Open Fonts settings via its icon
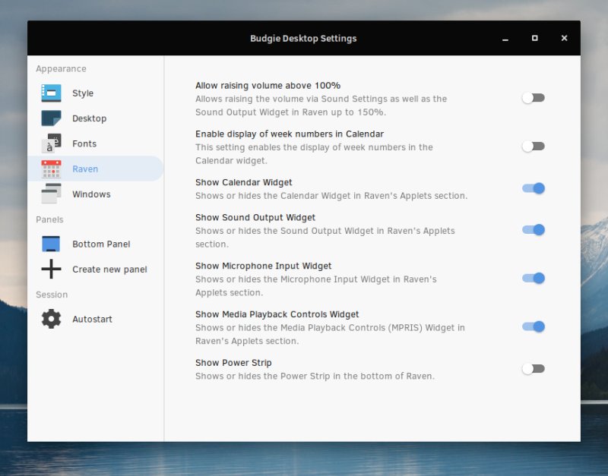This screenshot has height=476, width=608. [x=50, y=143]
